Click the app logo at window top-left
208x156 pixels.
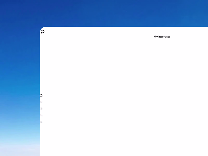[x=43, y=32]
